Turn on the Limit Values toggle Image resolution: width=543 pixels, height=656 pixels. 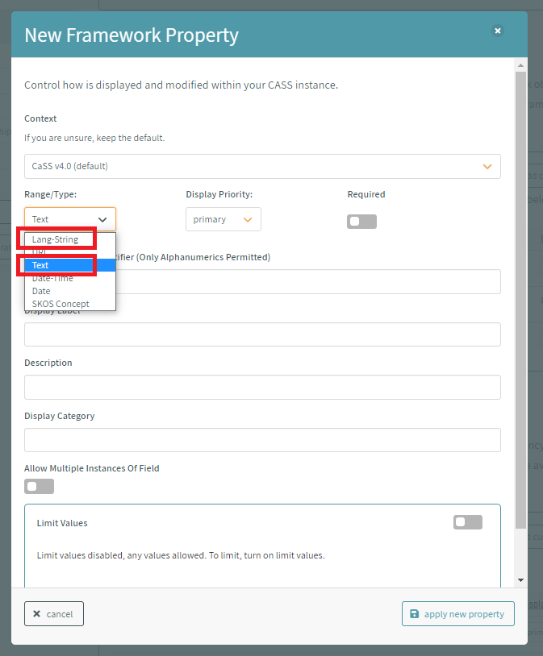(467, 522)
